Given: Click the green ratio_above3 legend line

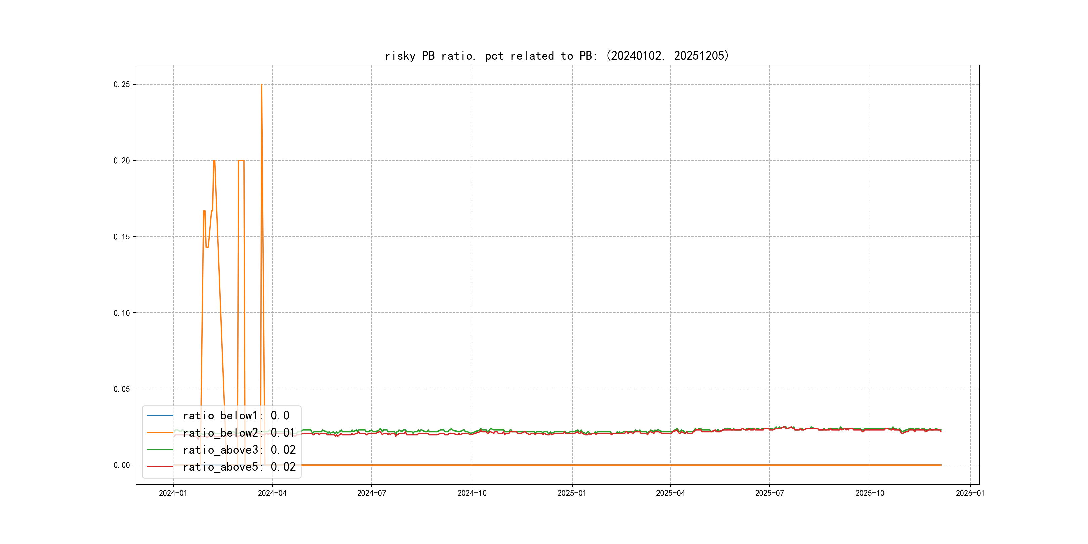Looking at the screenshot, I should [x=160, y=450].
